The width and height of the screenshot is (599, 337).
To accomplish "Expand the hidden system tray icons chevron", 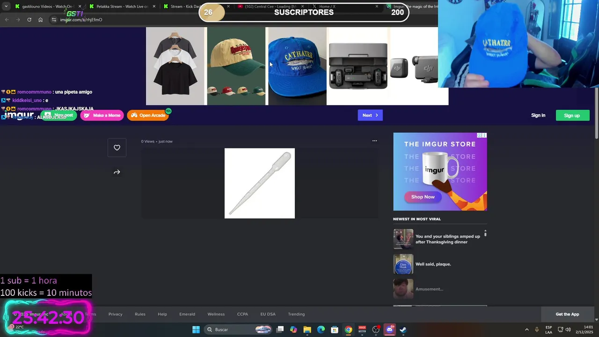I will pos(526,330).
